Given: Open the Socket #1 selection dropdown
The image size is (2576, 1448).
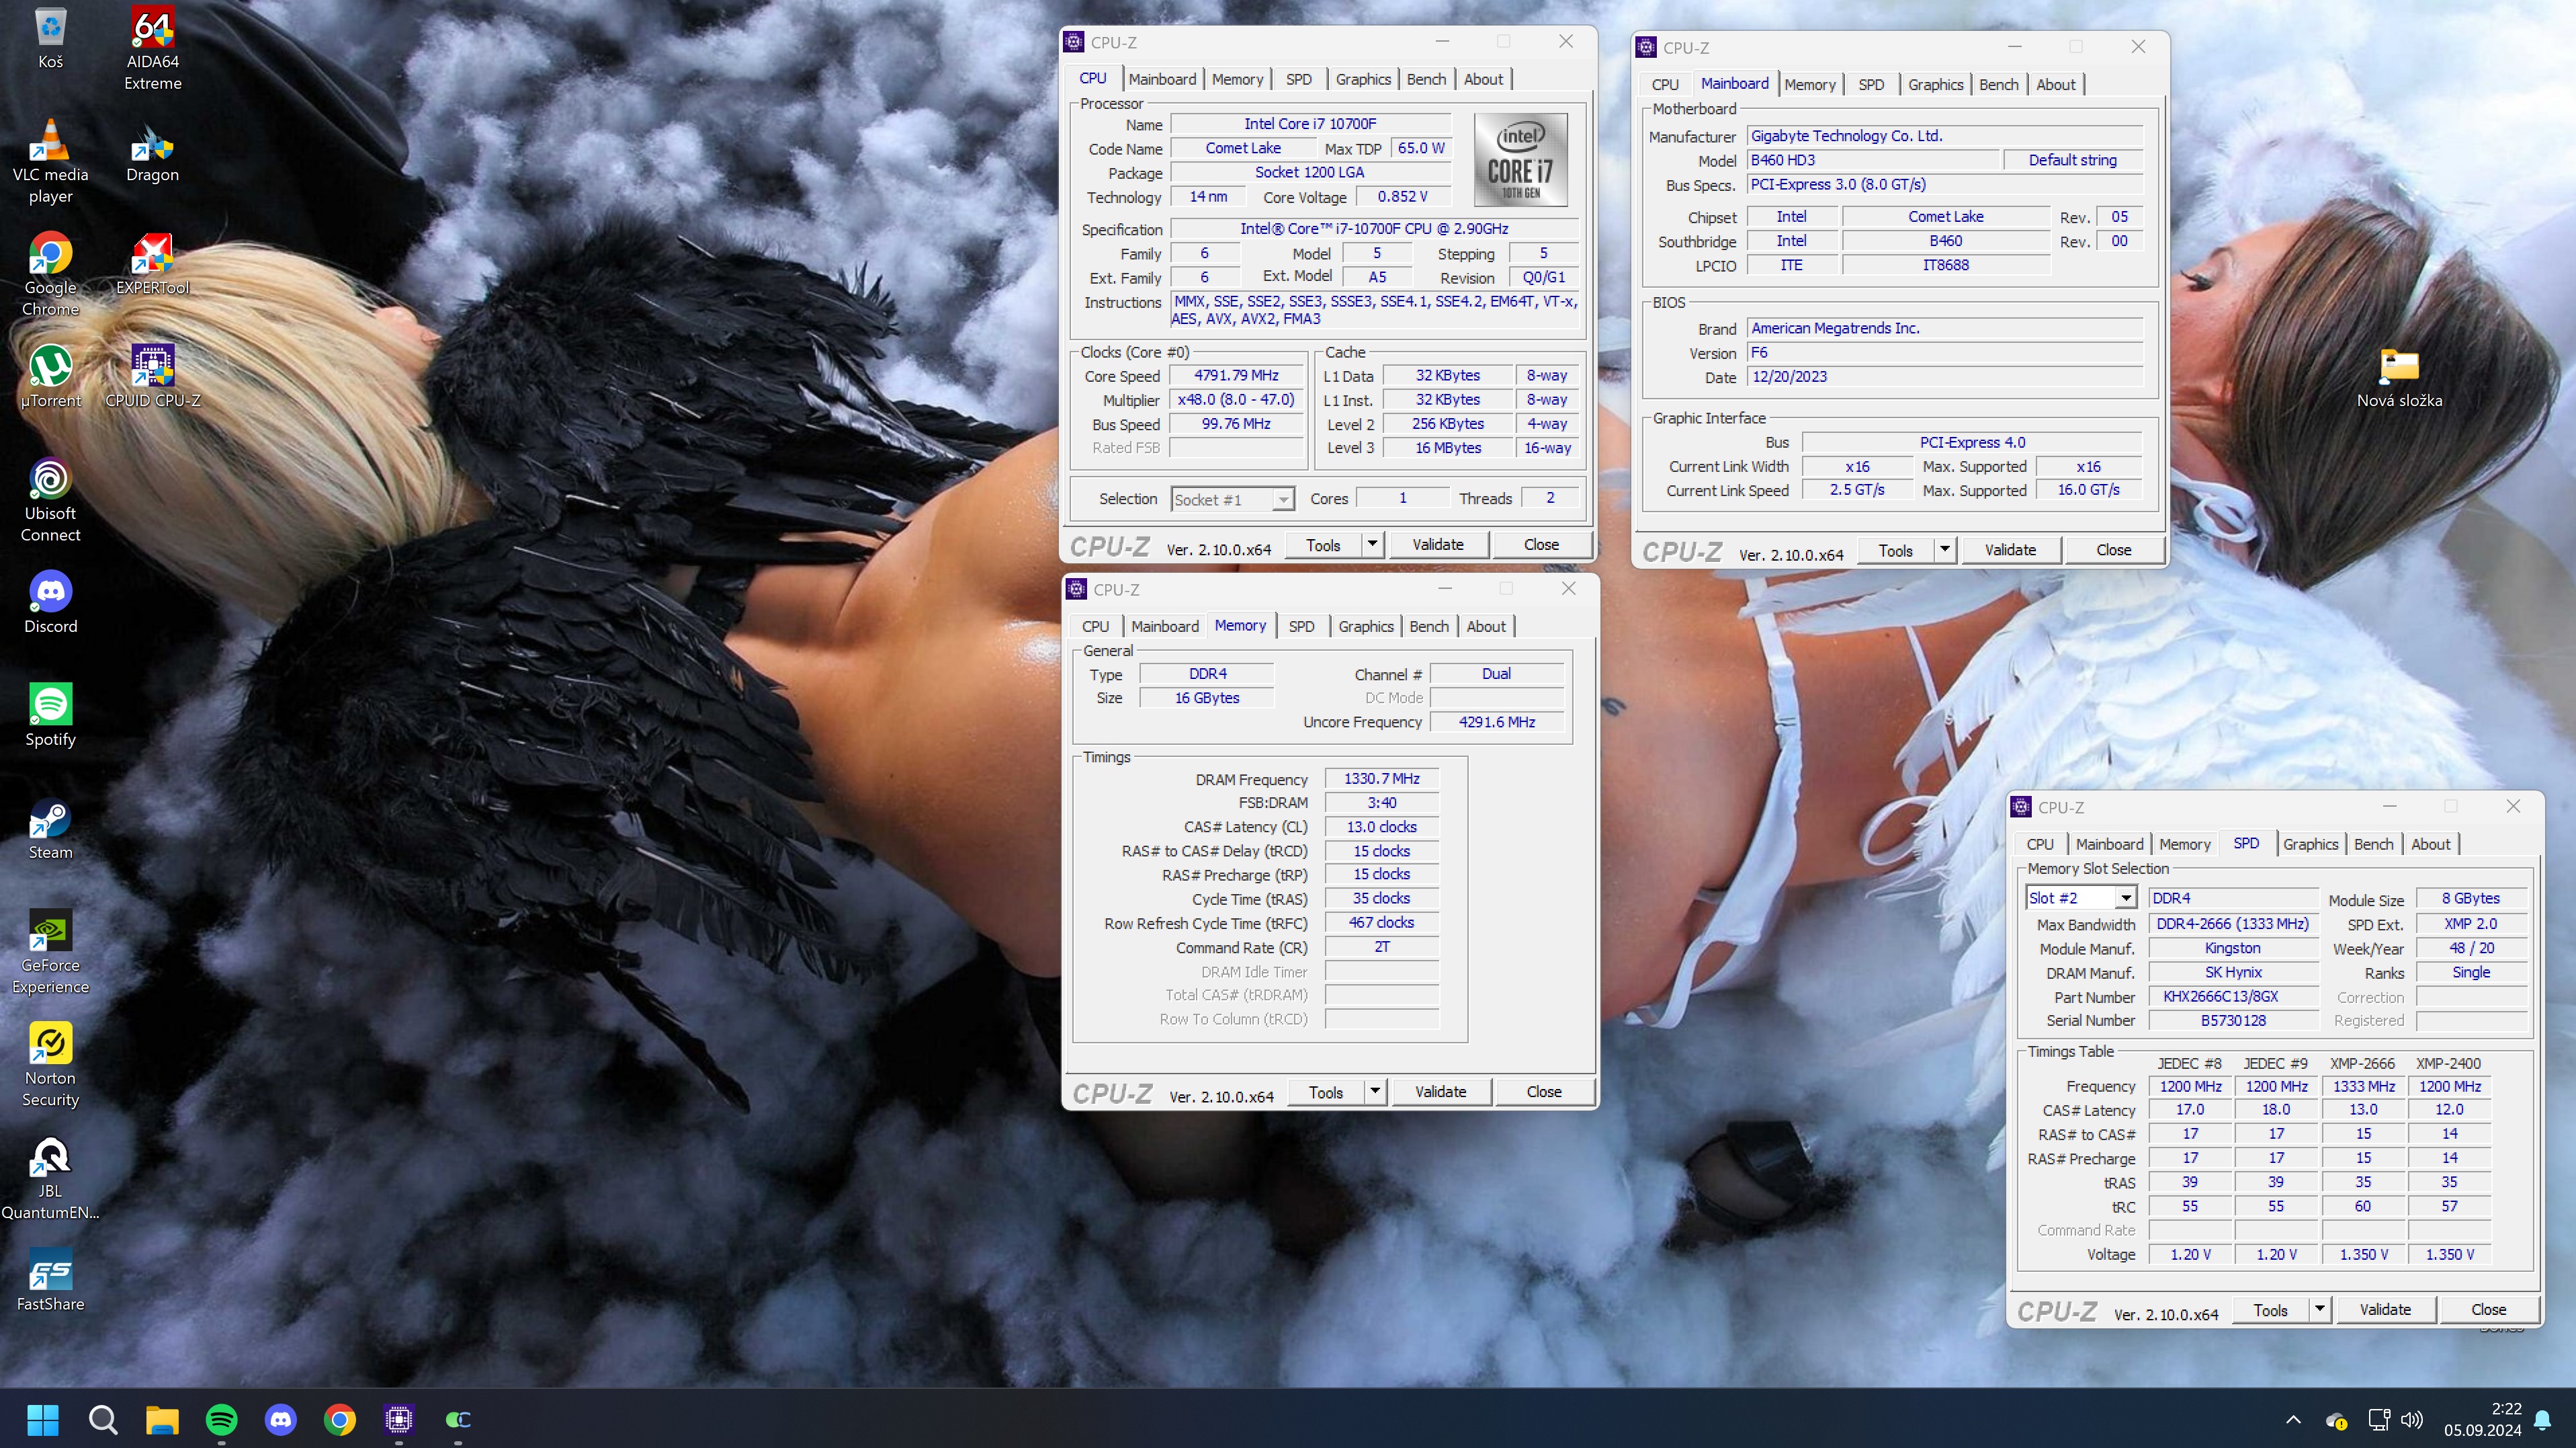Looking at the screenshot, I should click(1233, 499).
